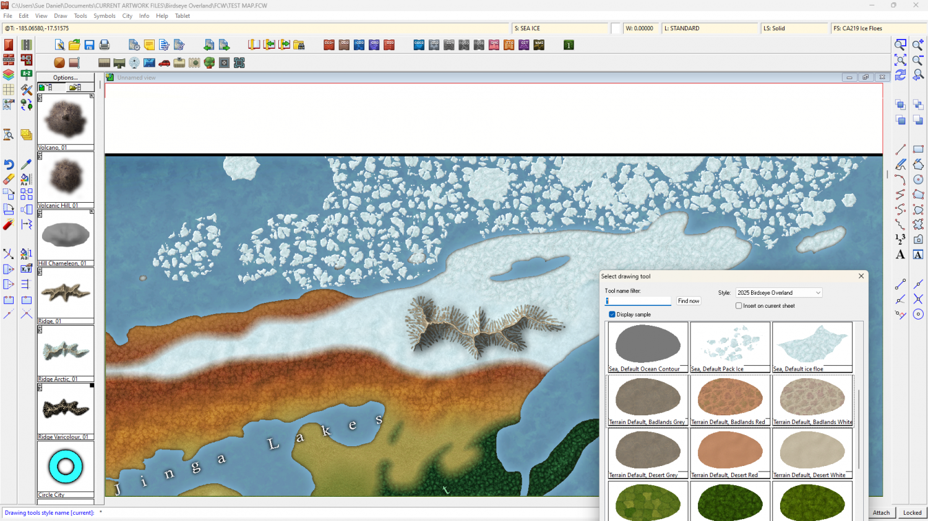Select the Text tool letter A

coord(900,255)
